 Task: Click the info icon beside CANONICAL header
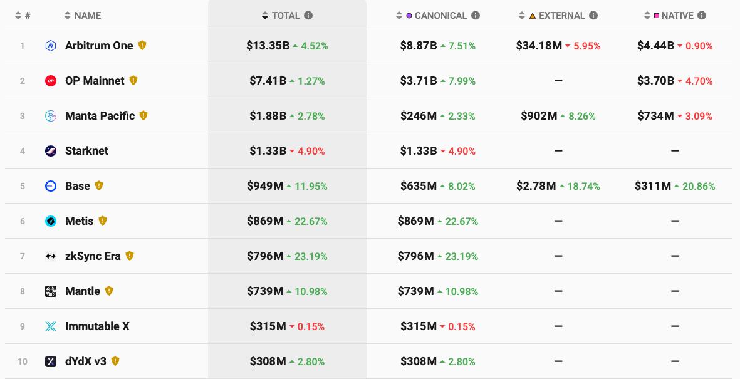(476, 16)
